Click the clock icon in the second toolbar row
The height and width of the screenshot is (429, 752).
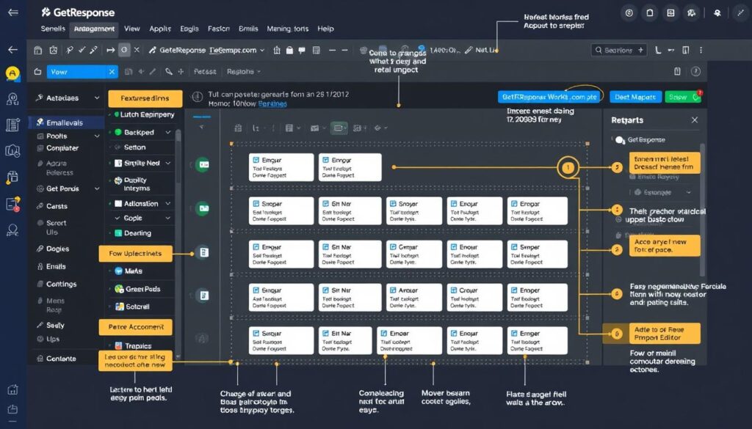point(695,71)
